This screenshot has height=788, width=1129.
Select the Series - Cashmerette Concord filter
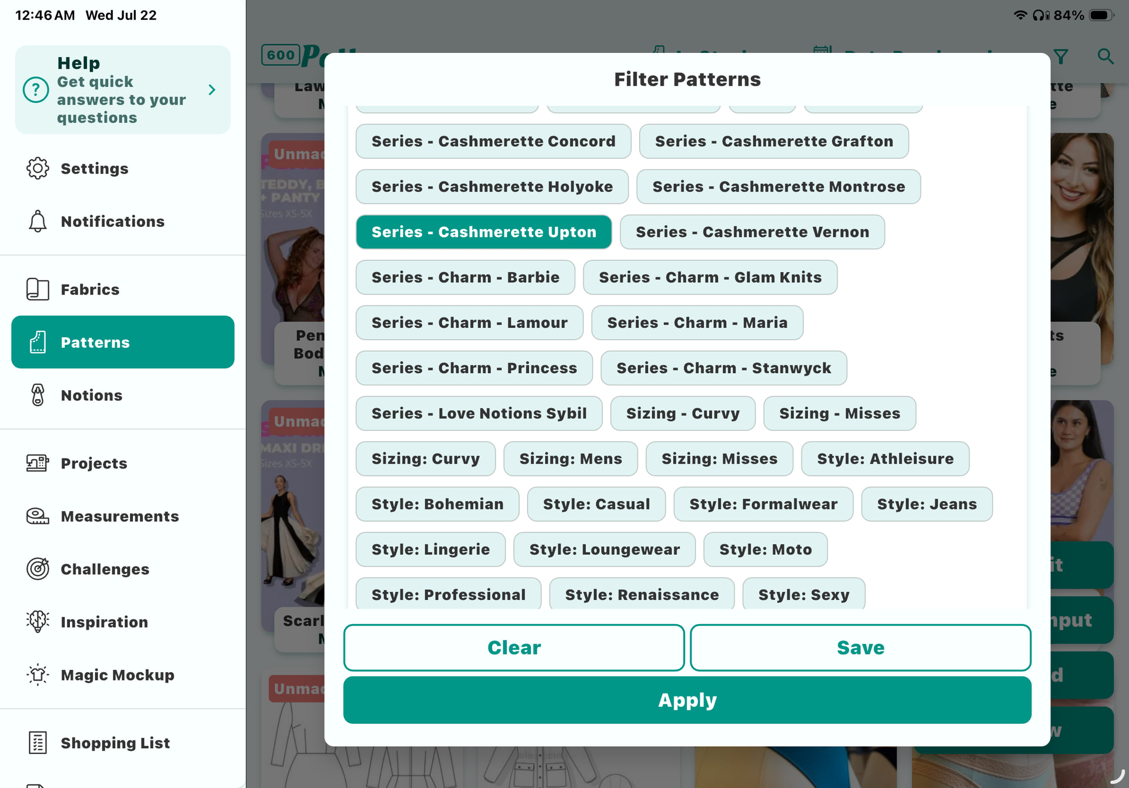coord(493,142)
